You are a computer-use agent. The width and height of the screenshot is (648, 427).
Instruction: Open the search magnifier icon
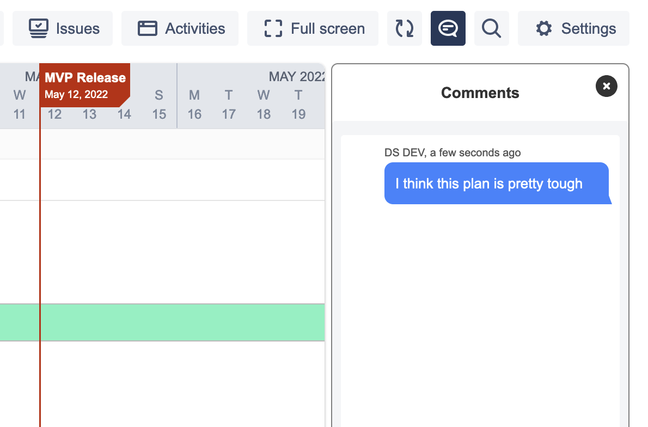click(491, 28)
